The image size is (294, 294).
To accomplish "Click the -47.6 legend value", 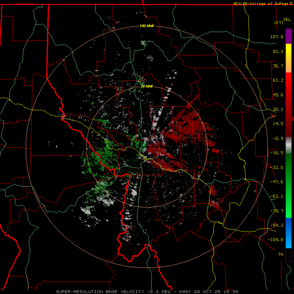I will (x=277, y=182).
